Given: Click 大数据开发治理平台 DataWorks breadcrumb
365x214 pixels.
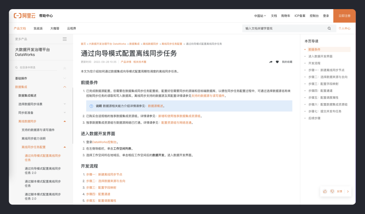Looking at the screenshot, I should click(107, 44).
